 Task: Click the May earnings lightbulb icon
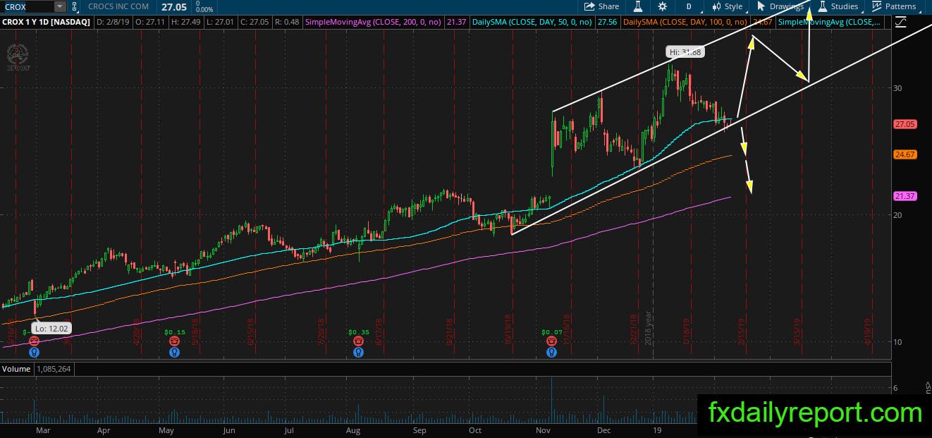point(174,351)
